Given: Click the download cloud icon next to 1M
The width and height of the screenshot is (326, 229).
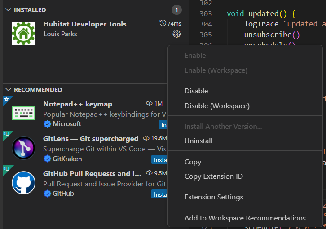Looking at the screenshot, I should click(x=149, y=103).
